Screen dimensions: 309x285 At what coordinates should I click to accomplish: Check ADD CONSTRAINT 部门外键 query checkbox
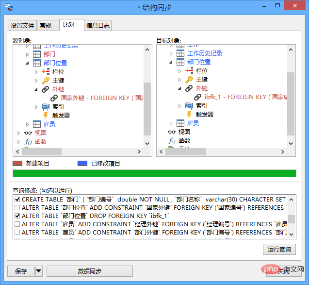17,233
